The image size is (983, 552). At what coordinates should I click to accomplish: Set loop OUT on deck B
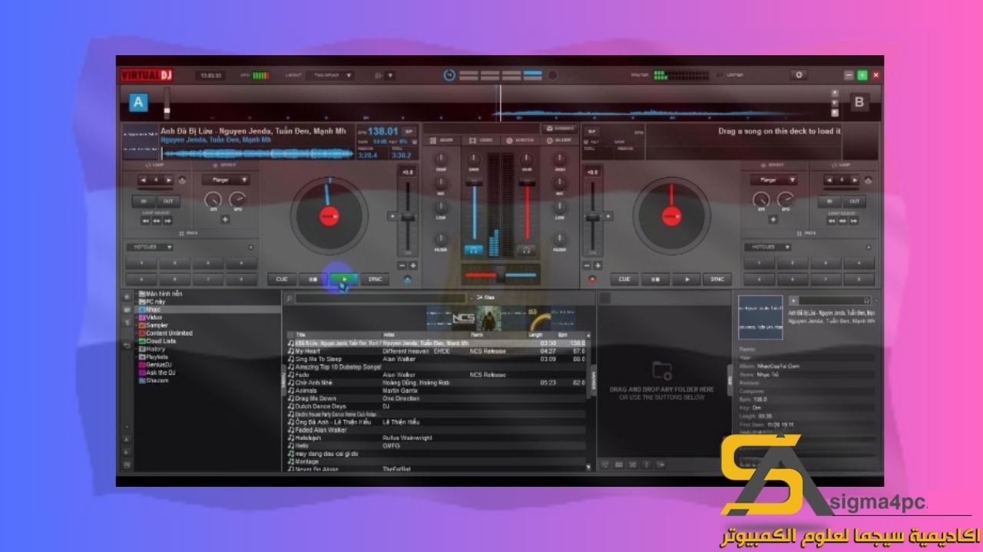(855, 201)
